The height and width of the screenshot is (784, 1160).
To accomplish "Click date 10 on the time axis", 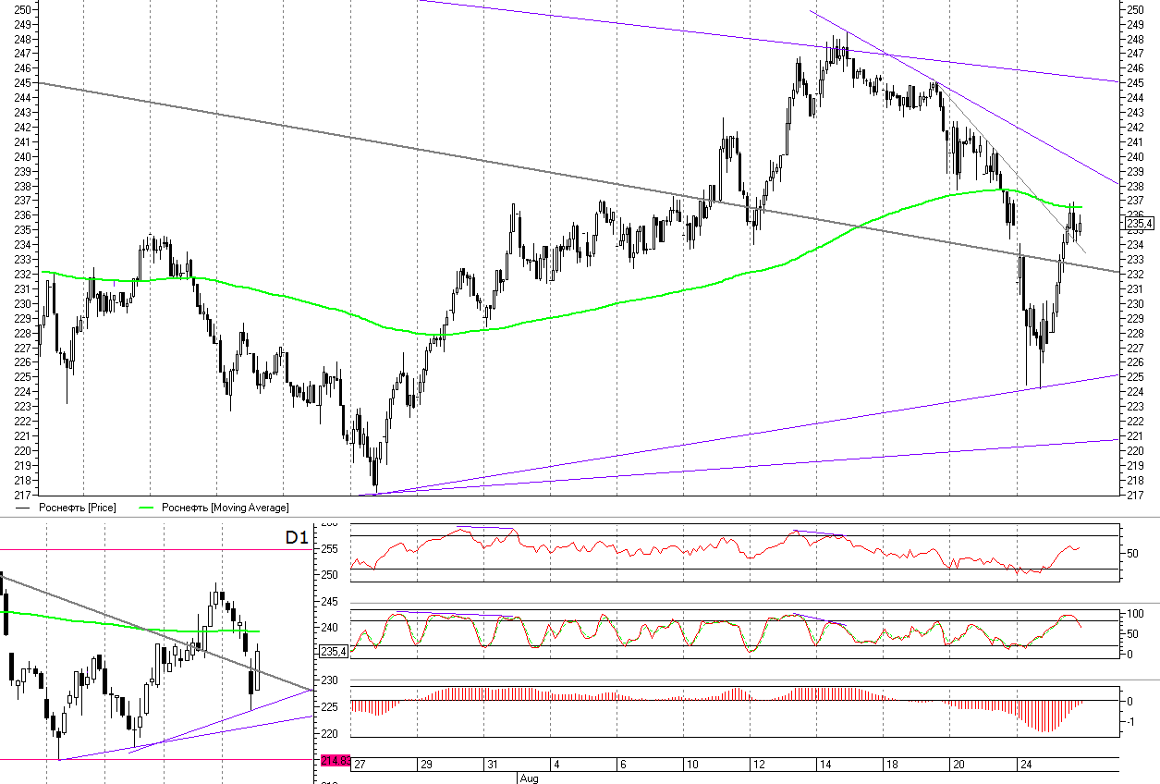I will pyautogui.click(x=691, y=765).
